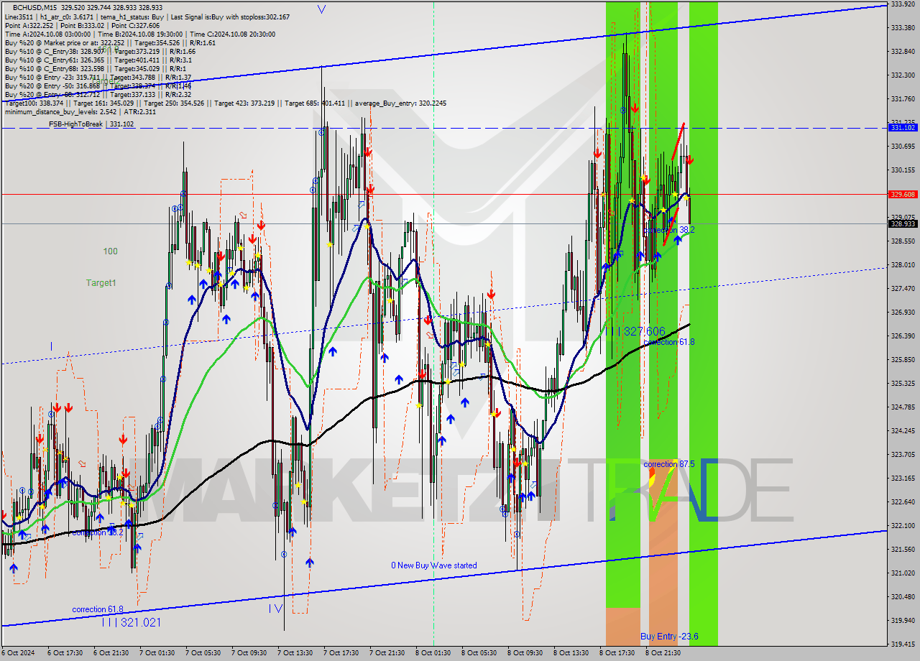Click the red 329.608 price tag
This screenshot has width=920, height=661.
pyautogui.click(x=903, y=194)
